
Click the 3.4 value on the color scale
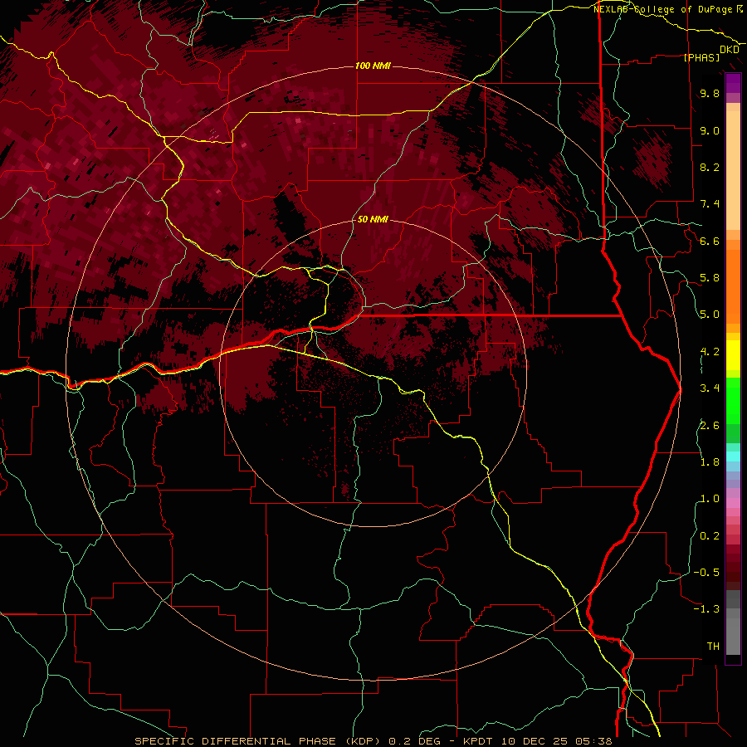pos(710,388)
